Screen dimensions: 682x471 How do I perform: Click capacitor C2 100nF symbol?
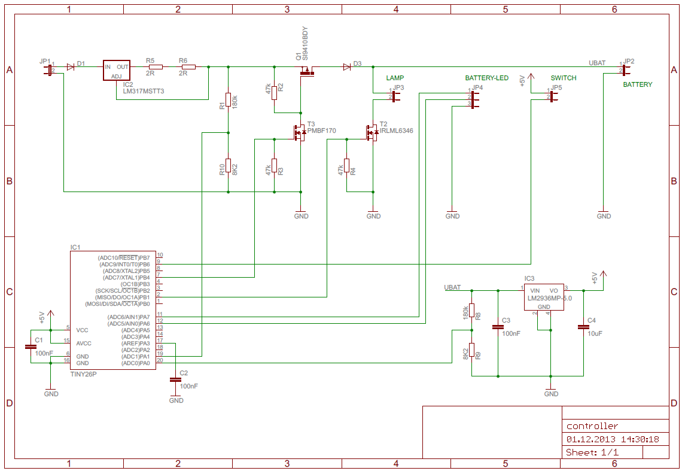tap(175, 379)
